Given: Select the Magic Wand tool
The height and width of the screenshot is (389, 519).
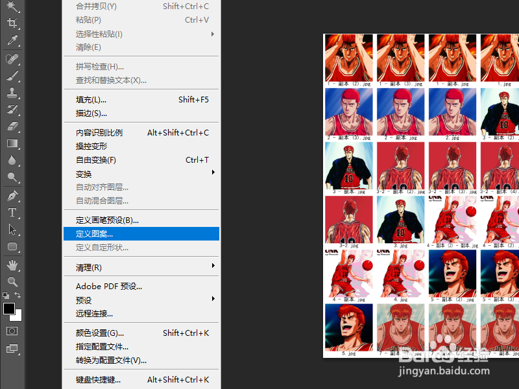Looking at the screenshot, I should pyautogui.click(x=12, y=6).
